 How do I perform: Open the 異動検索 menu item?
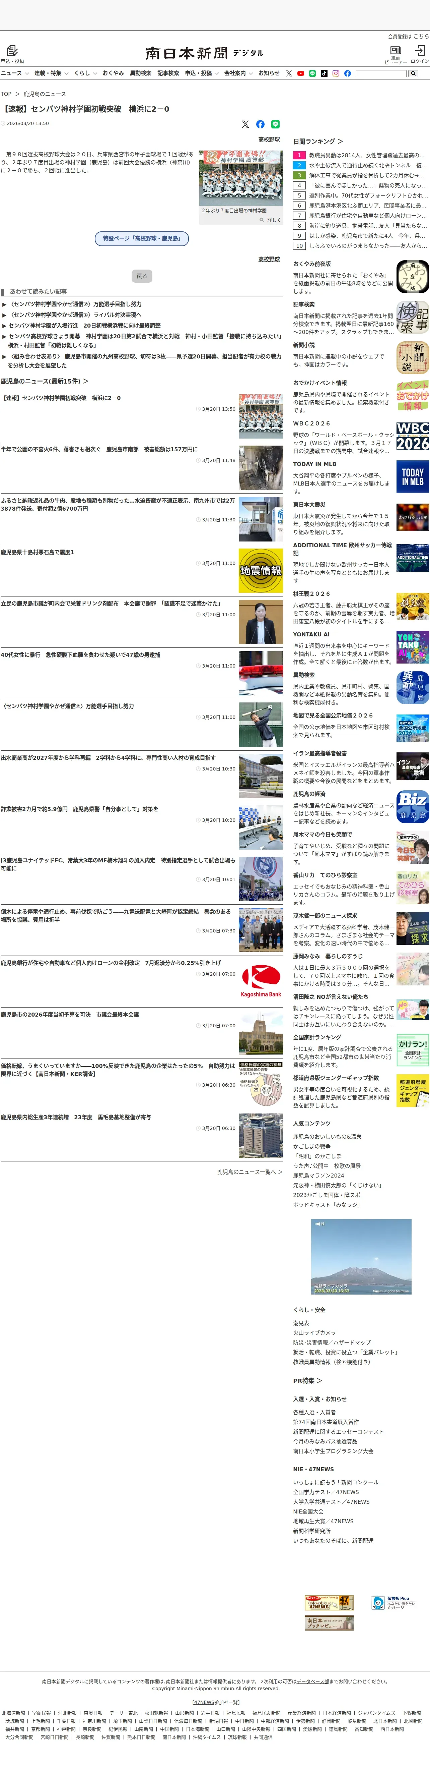pyautogui.click(x=141, y=73)
